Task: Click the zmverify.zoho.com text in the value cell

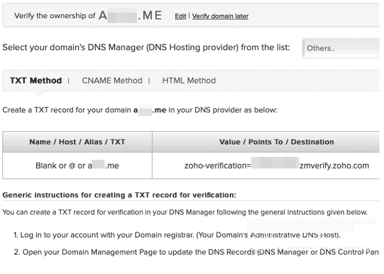Action: 334,166
